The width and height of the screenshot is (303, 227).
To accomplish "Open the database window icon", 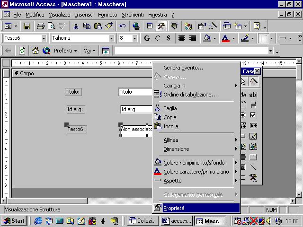I will pos(226,26).
